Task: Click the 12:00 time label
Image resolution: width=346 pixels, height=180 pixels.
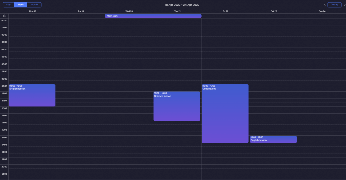Action: click(4, 108)
